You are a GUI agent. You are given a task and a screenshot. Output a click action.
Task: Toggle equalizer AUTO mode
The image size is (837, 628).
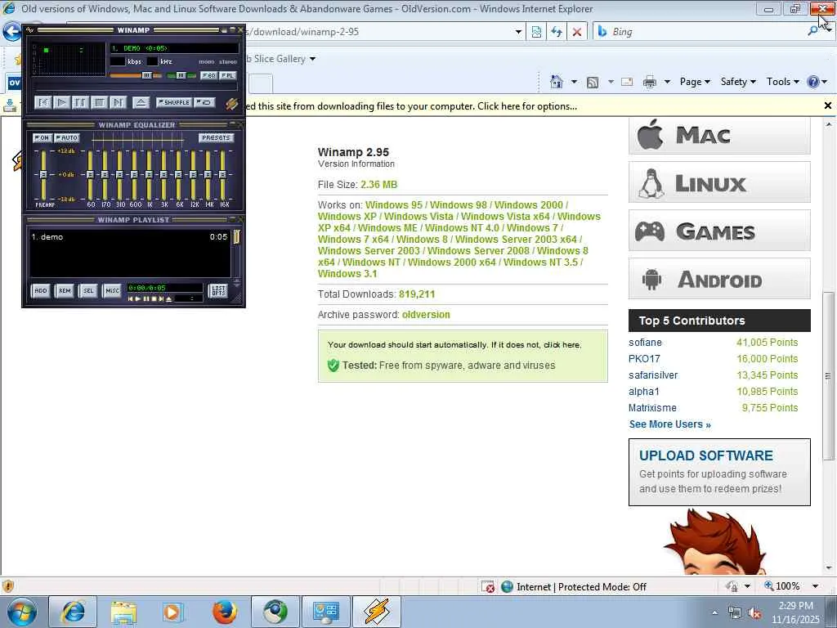point(67,137)
